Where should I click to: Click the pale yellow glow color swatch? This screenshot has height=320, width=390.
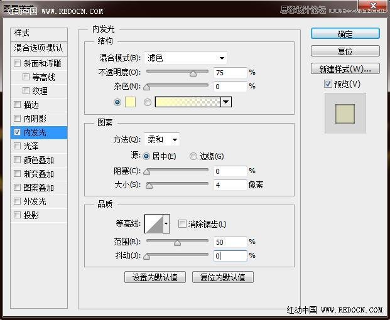pyautogui.click(x=131, y=102)
